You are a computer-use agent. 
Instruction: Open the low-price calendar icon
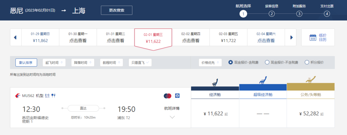tap(313, 37)
